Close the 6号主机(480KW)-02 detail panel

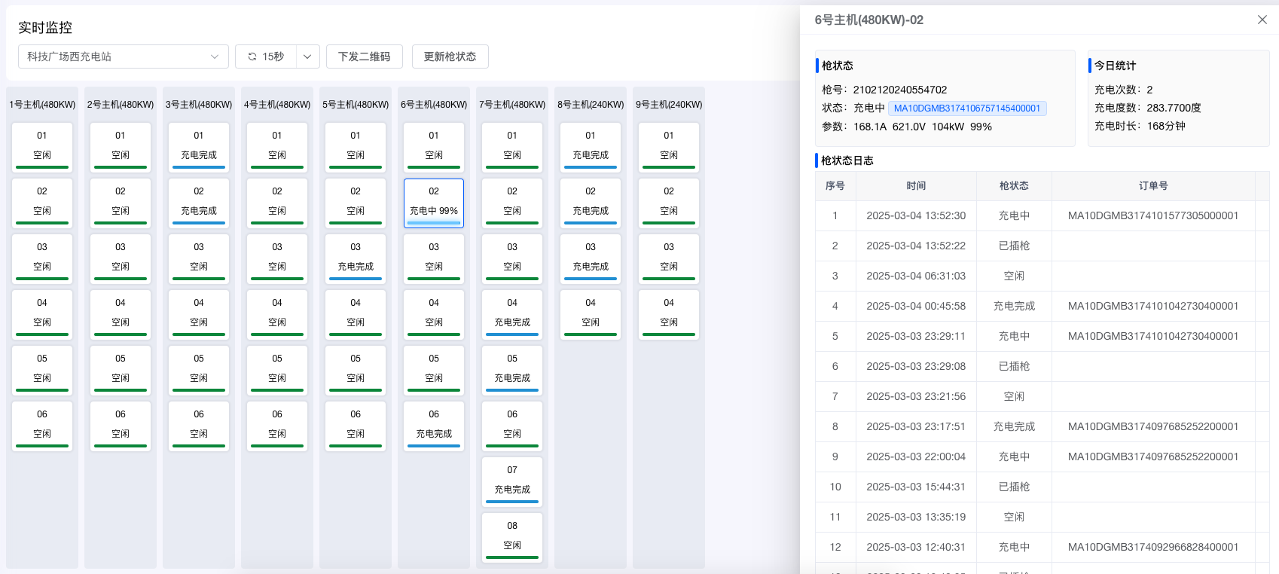pyautogui.click(x=1262, y=20)
